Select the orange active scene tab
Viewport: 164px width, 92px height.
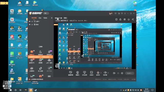(x=34, y=18)
